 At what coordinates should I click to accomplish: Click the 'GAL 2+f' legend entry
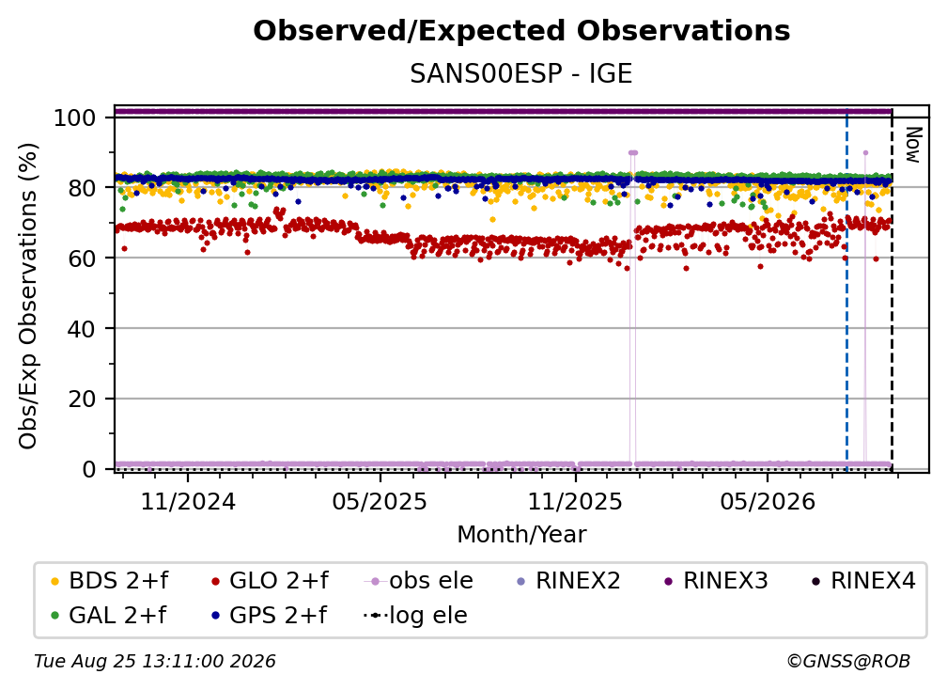click(x=108, y=615)
